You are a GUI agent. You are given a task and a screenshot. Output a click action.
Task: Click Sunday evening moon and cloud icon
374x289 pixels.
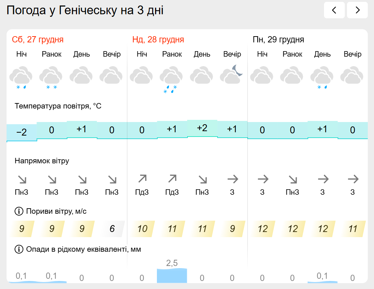(x=232, y=75)
